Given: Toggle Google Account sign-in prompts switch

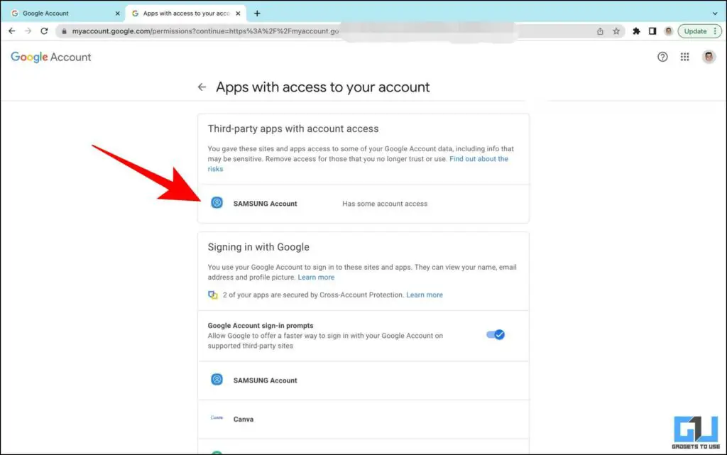Looking at the screenshot, I should click(x=495, y=334).
